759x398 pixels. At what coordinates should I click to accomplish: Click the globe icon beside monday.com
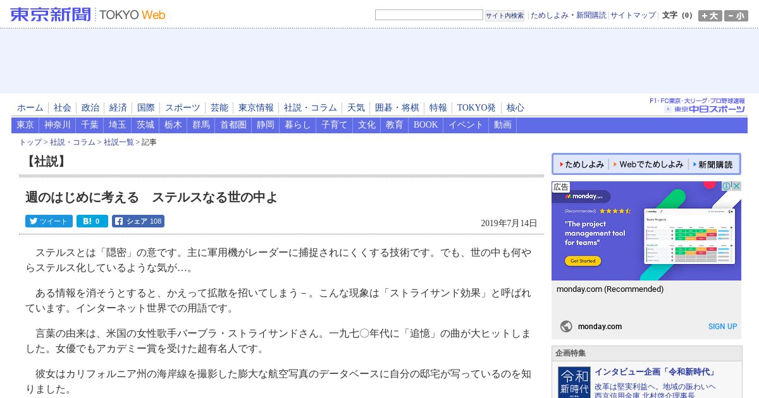point(566,327)
